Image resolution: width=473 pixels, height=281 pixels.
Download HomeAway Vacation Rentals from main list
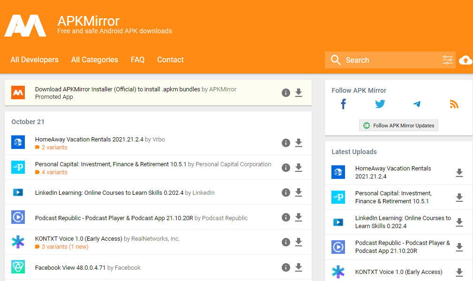(x=299, y=143)
